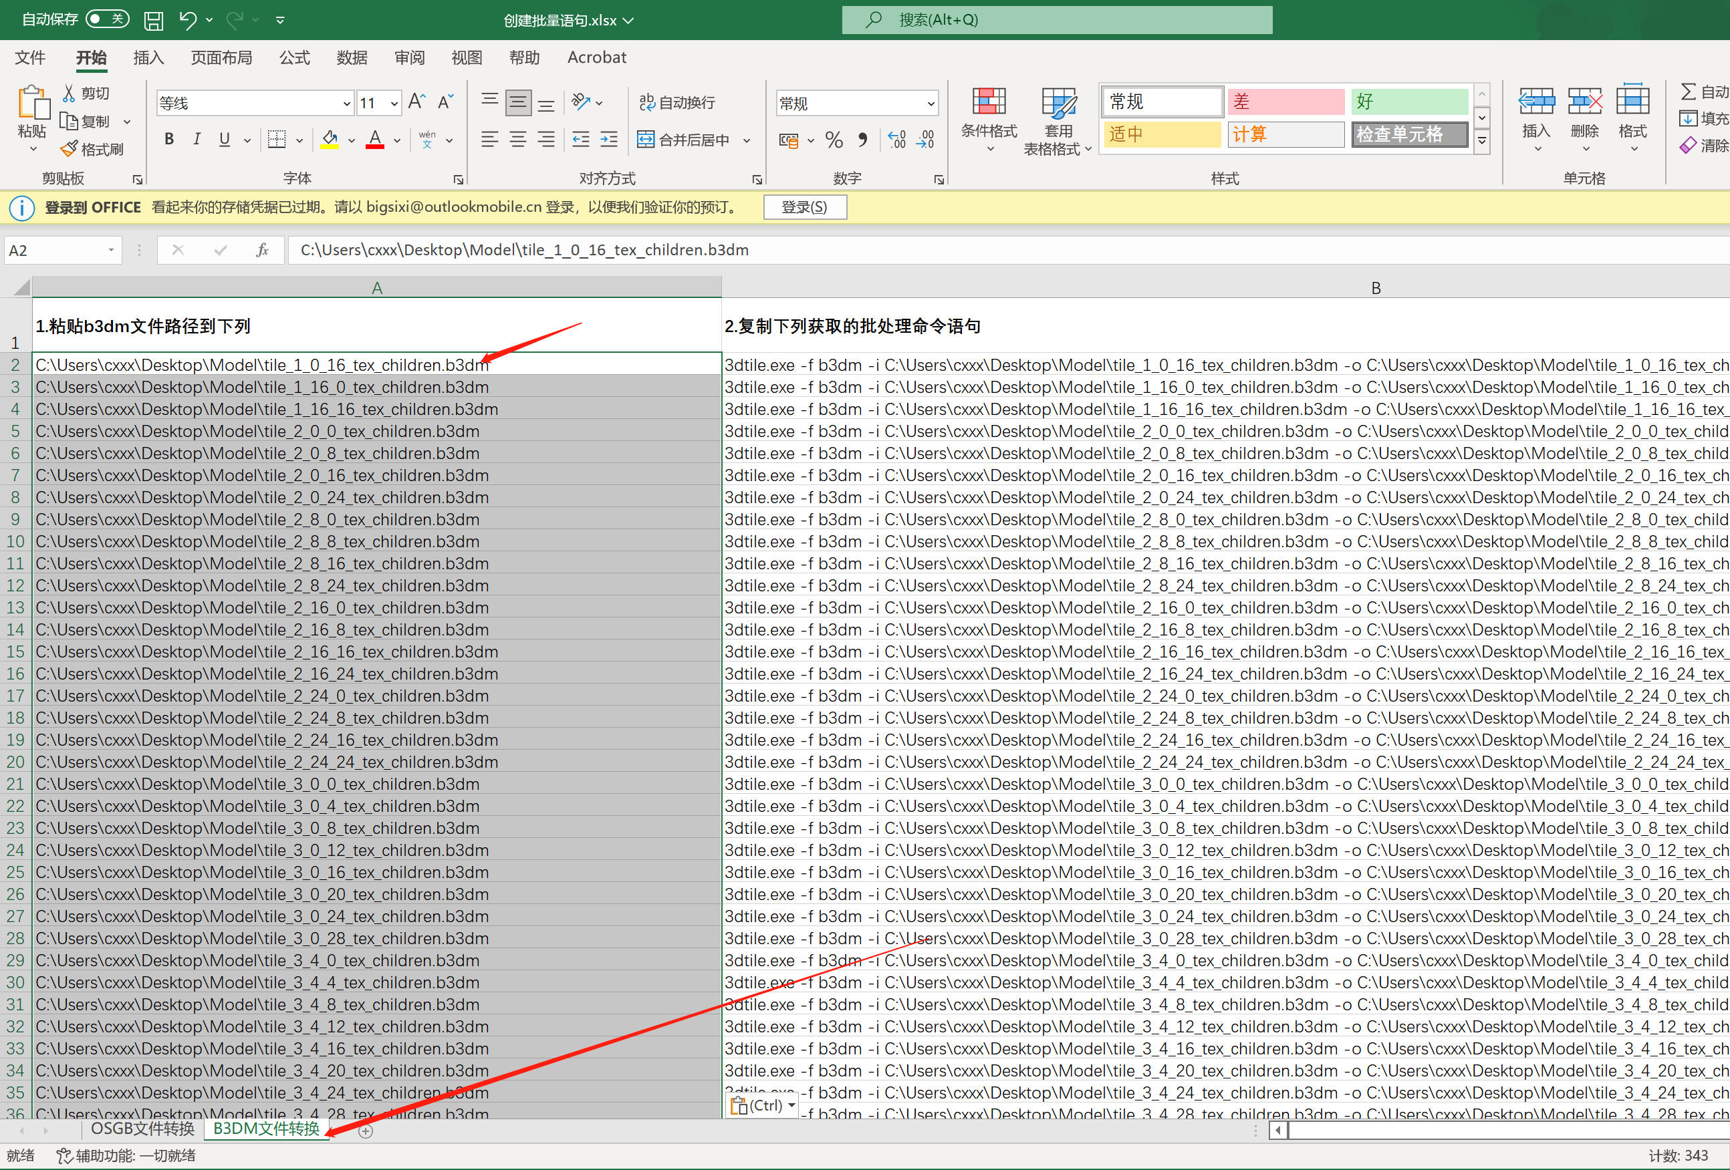The width and height of the screenshot is (1730, 1170).
Task: Toggle underline formatting
Action: pos(224,139)
